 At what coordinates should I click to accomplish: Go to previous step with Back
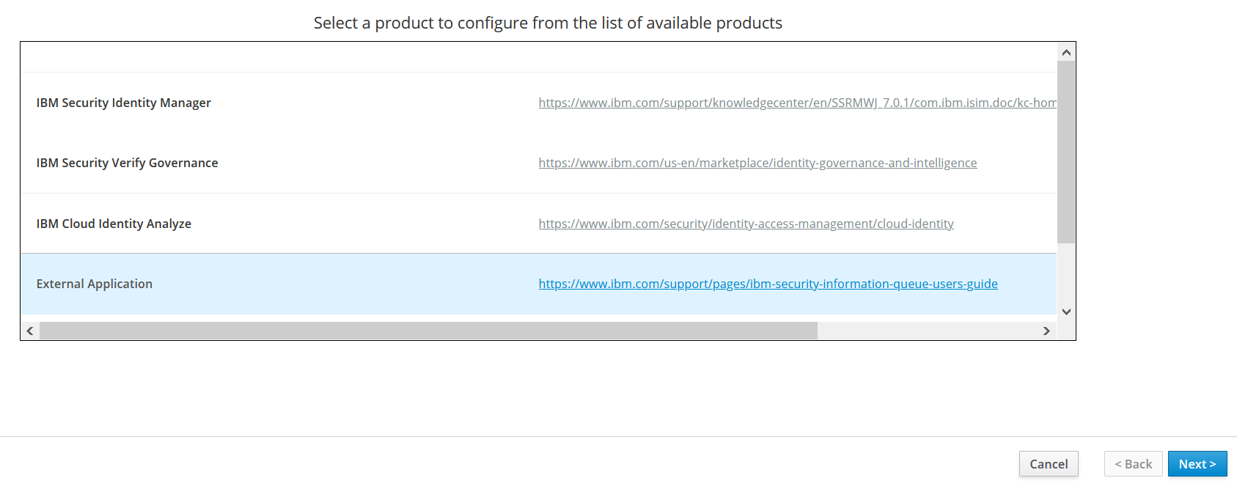[x=1133, y=464]
